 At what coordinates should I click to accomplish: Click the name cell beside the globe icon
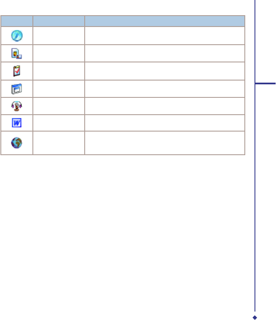pos(59,143)
